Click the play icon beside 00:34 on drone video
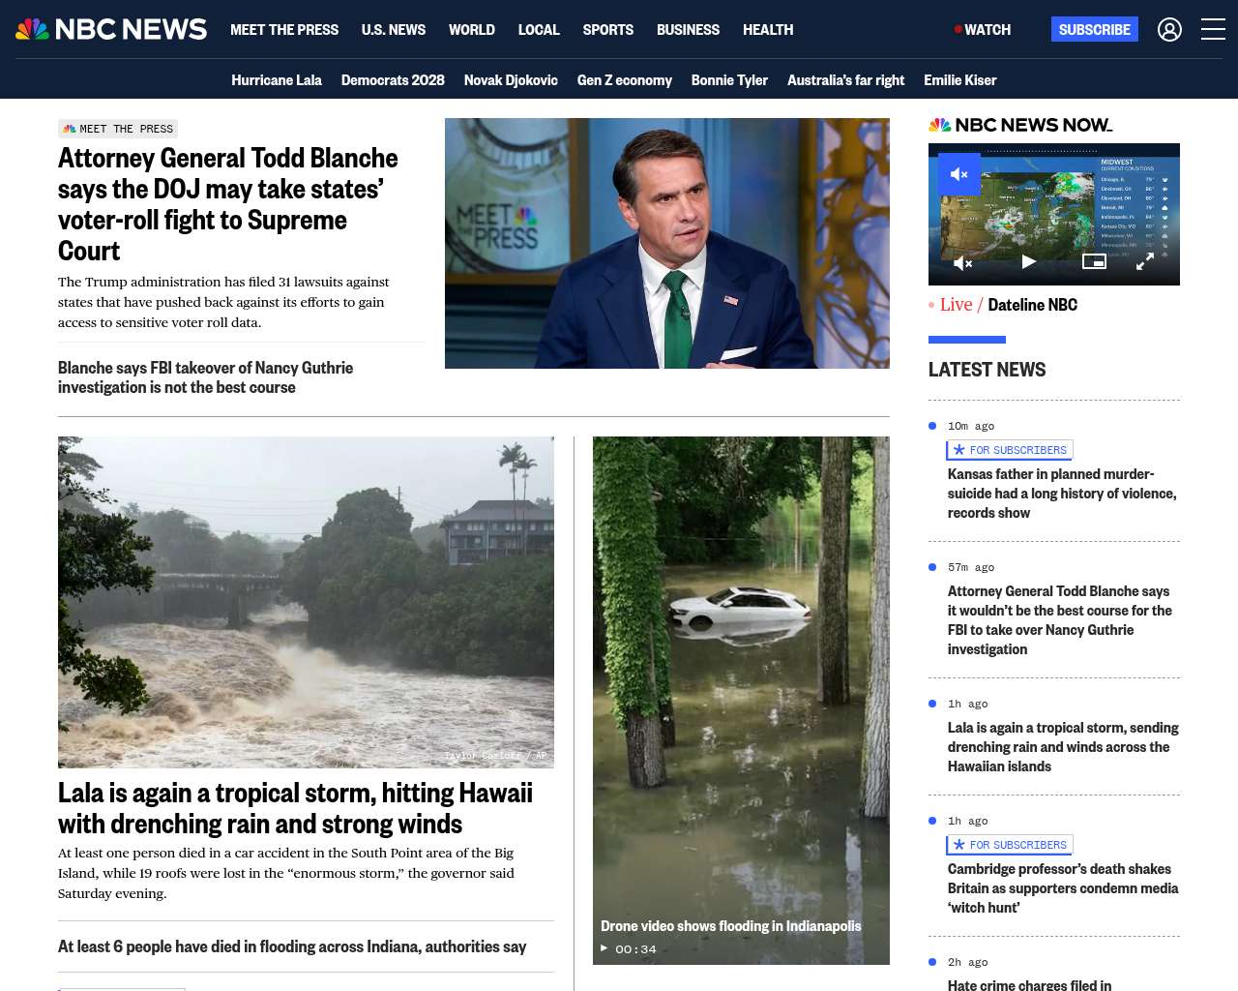 pyautogui.click(x=604, y=948)
